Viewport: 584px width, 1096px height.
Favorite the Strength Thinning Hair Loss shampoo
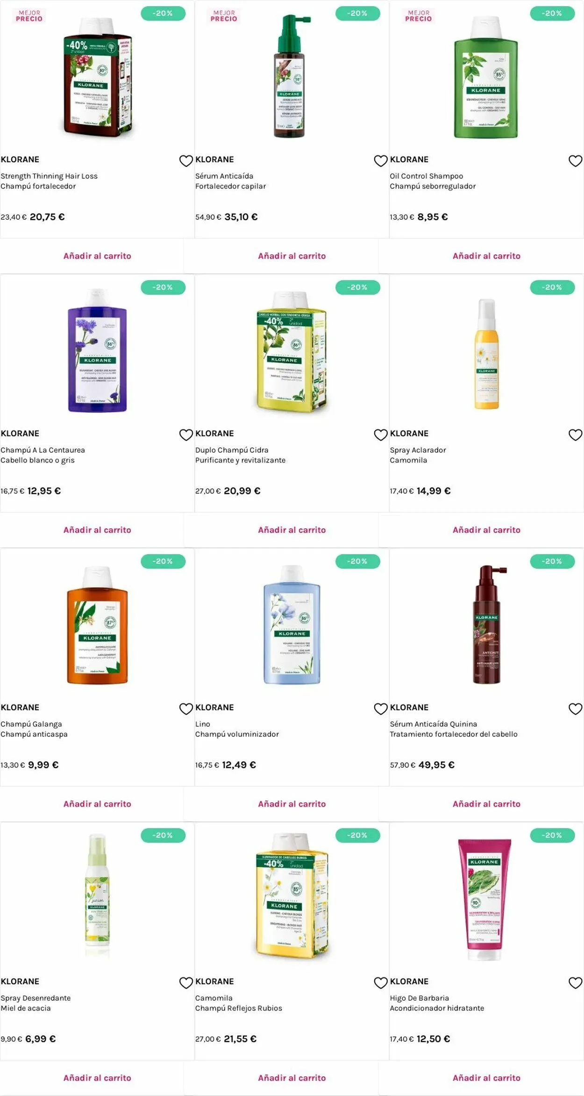point(186,161)
